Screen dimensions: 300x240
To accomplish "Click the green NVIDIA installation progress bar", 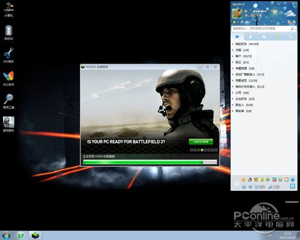I will (x=150, y=162).
